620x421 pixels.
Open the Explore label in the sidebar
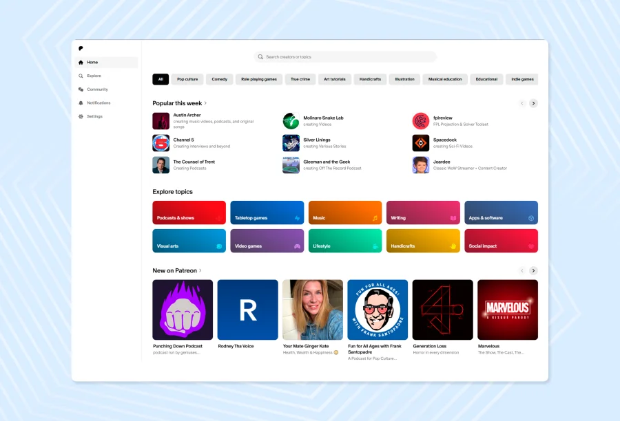[x=94, y=76]
